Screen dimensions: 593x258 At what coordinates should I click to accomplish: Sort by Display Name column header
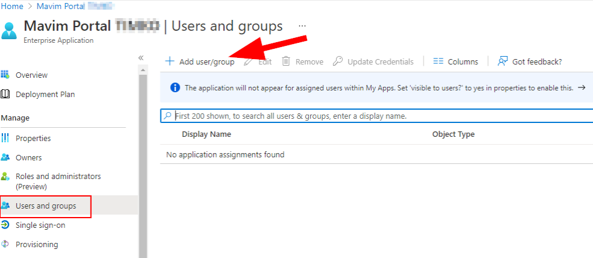coord(206,134)
